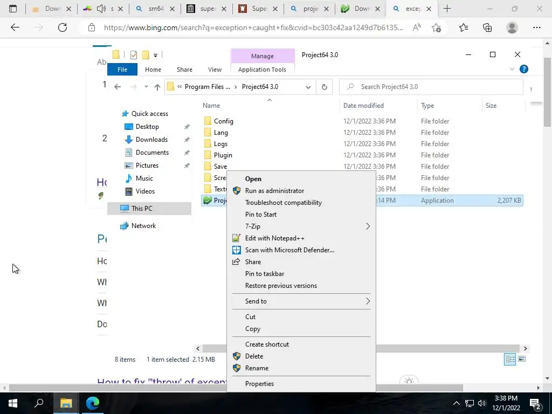Open the File ribbon tab
552x414 pixels.
coord(122,70)
